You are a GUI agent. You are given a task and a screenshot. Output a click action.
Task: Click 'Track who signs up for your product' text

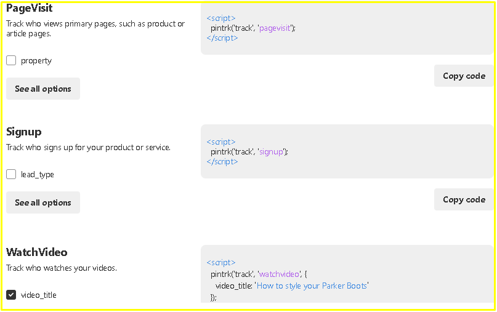(70, 147)
